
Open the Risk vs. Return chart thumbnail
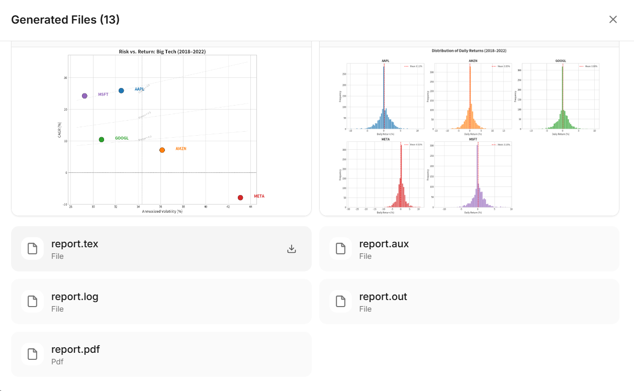[x=161, y=129]
